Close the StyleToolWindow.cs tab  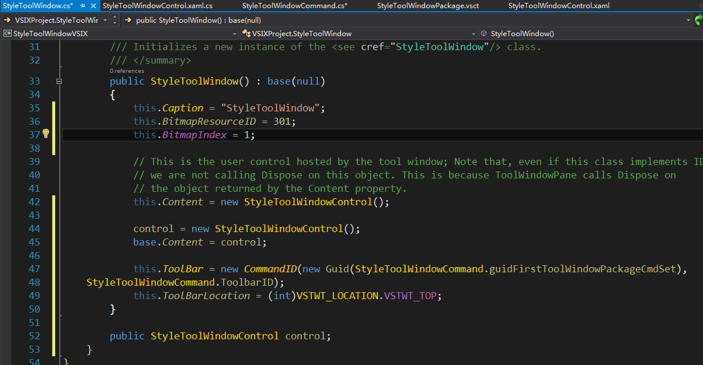[x=93, y=6]
